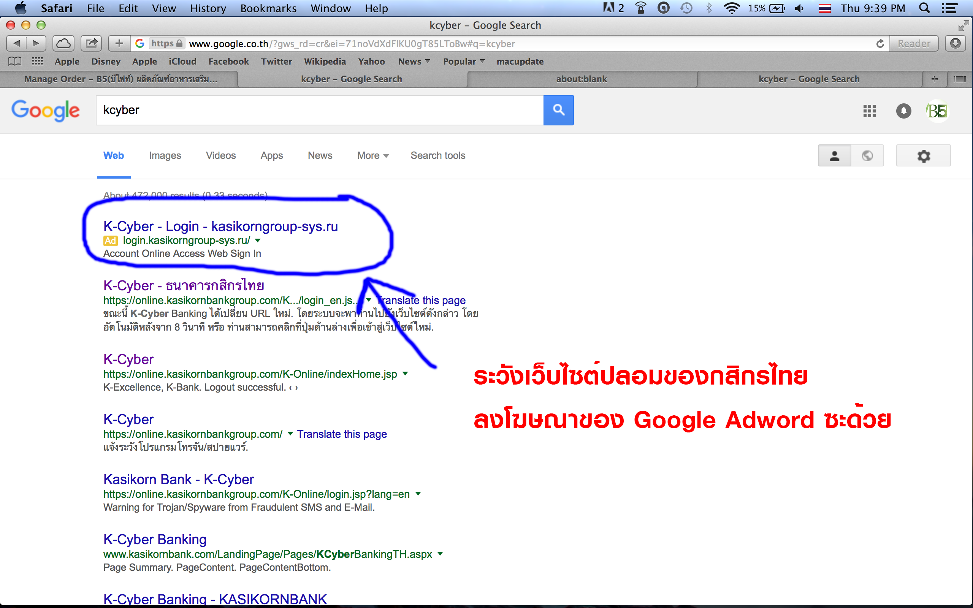The image size is (973, 608).
Task: Click into the Google search query field
Action: [x=318, y=110]
